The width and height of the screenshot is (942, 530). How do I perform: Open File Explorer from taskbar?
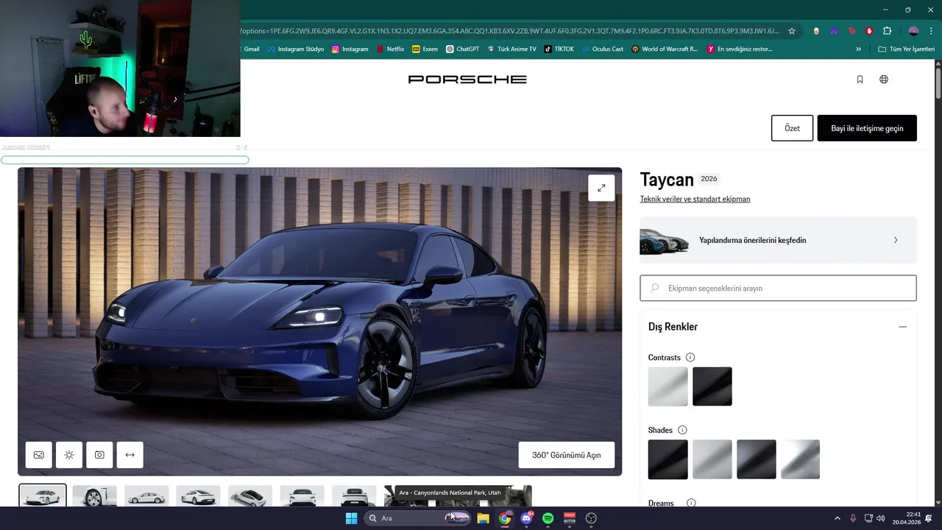pos(483,518)
